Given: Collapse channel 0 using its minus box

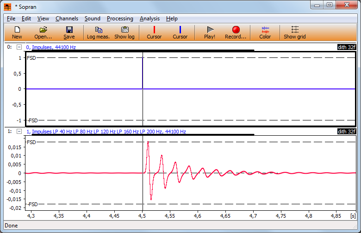Looking at the screenshot, I should (x=19, y=47).
